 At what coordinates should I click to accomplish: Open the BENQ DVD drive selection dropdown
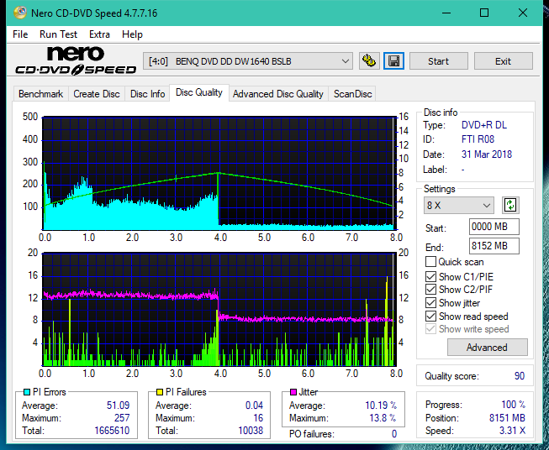coord(247,61)
